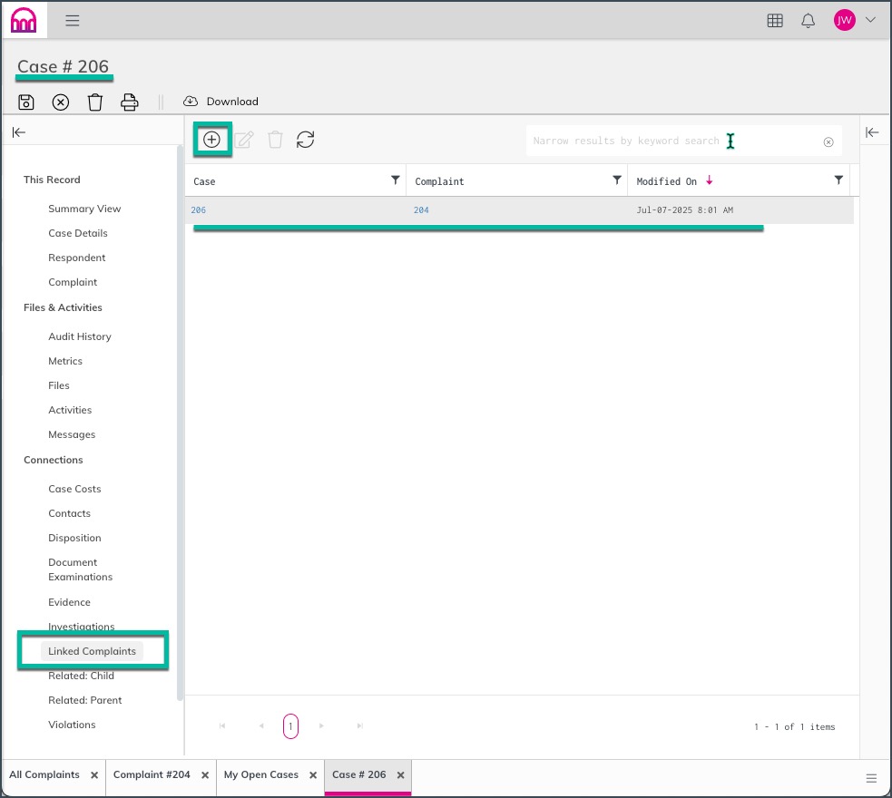Select page 1 in pager
The image size is (892, 798).
click(x=290, y=725)
